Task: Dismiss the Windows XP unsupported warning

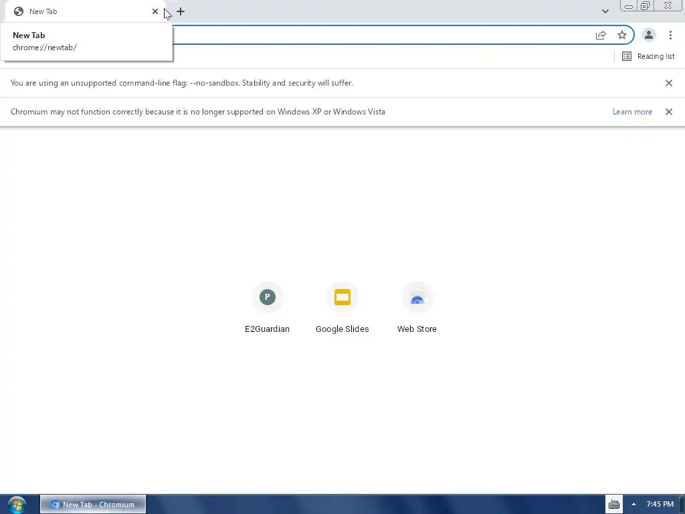Action: click(x=668, y=112)
